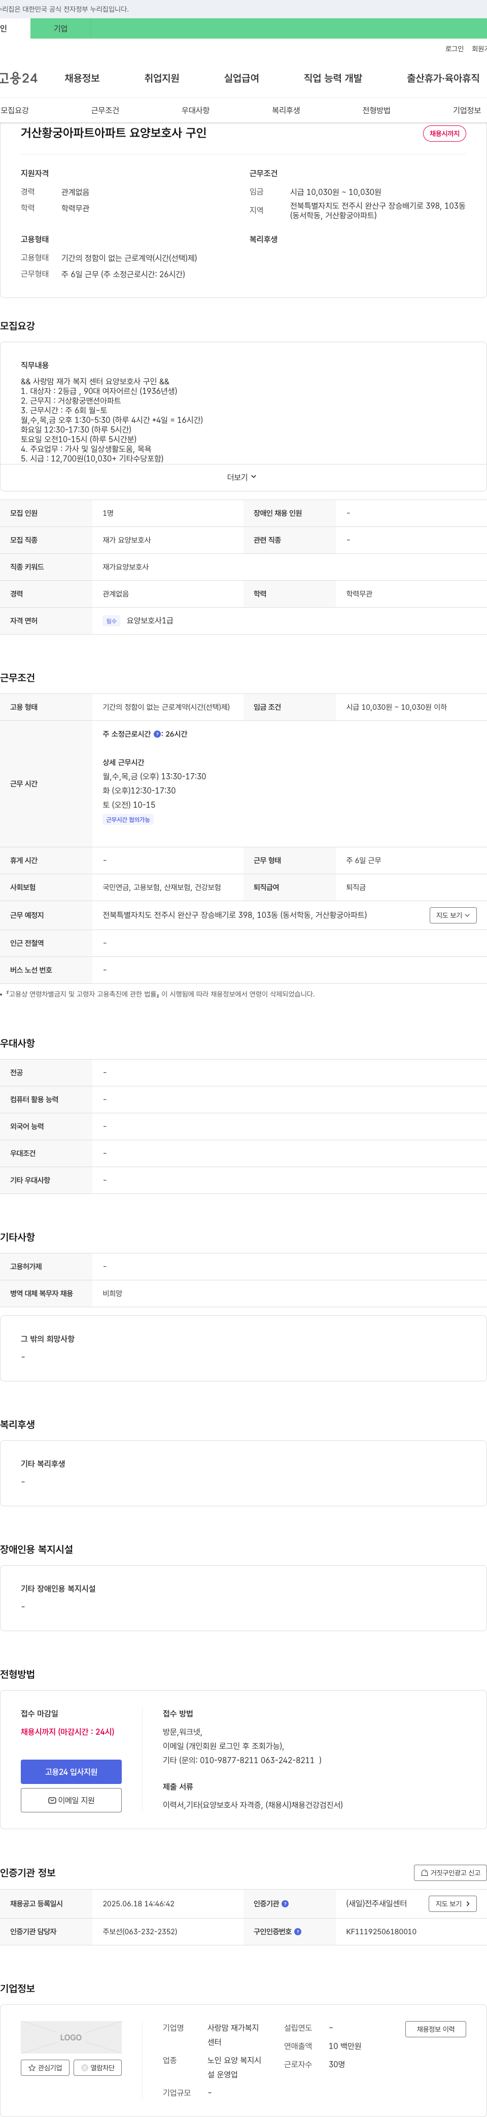Click the 고용24 입사지원 button
487x2117 pixels.
71,1772
